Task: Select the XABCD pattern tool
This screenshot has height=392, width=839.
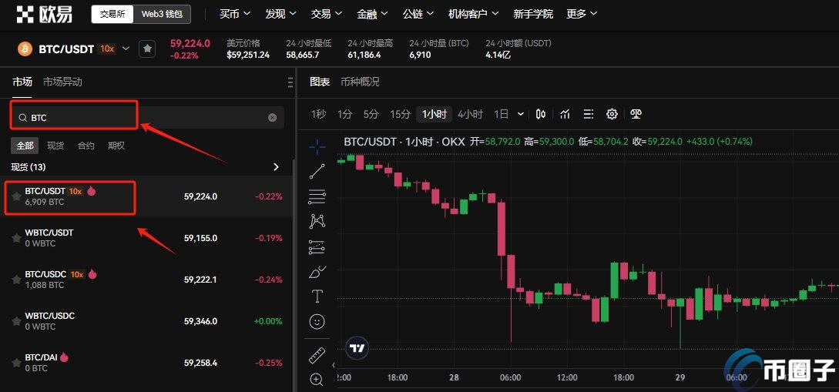Action: [317, 221]
